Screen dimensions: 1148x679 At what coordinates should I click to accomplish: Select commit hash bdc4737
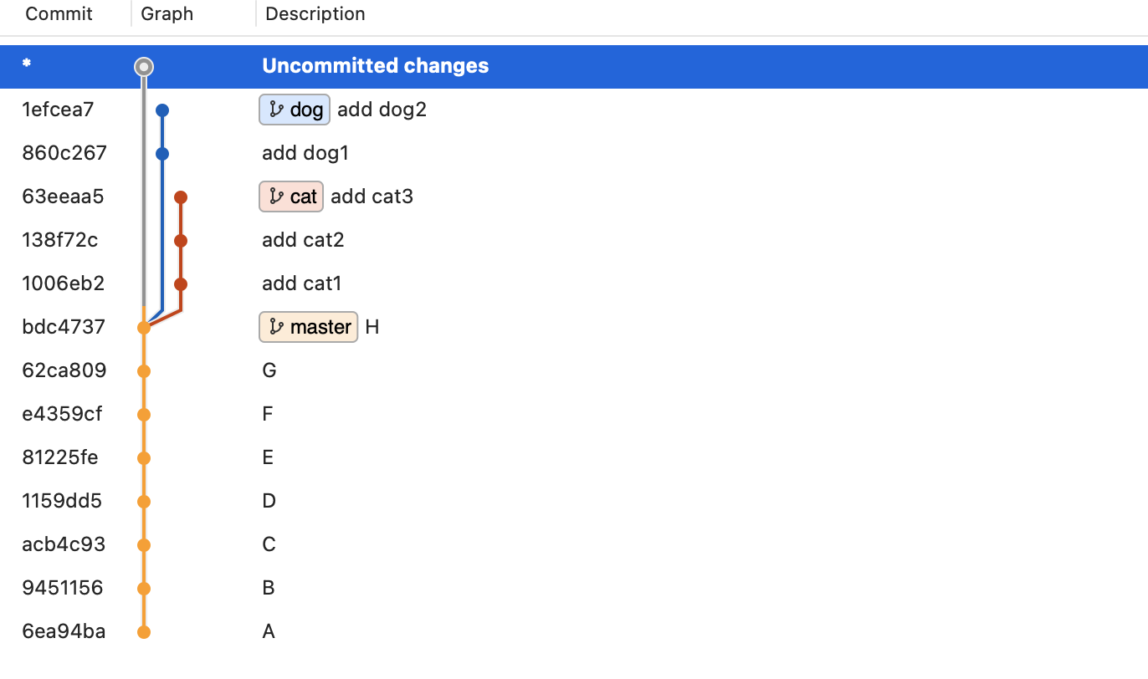64,327
